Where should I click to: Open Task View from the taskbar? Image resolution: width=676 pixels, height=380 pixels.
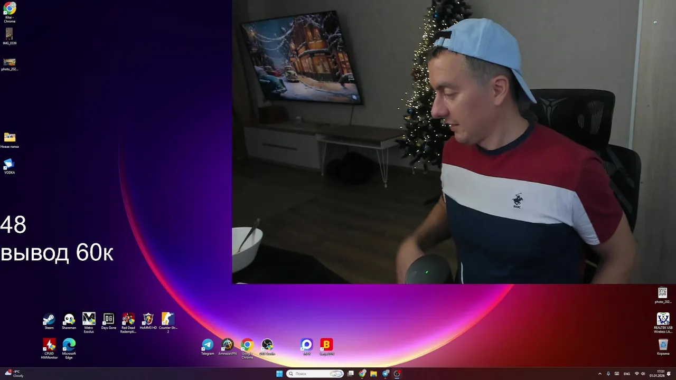(350, 374)
